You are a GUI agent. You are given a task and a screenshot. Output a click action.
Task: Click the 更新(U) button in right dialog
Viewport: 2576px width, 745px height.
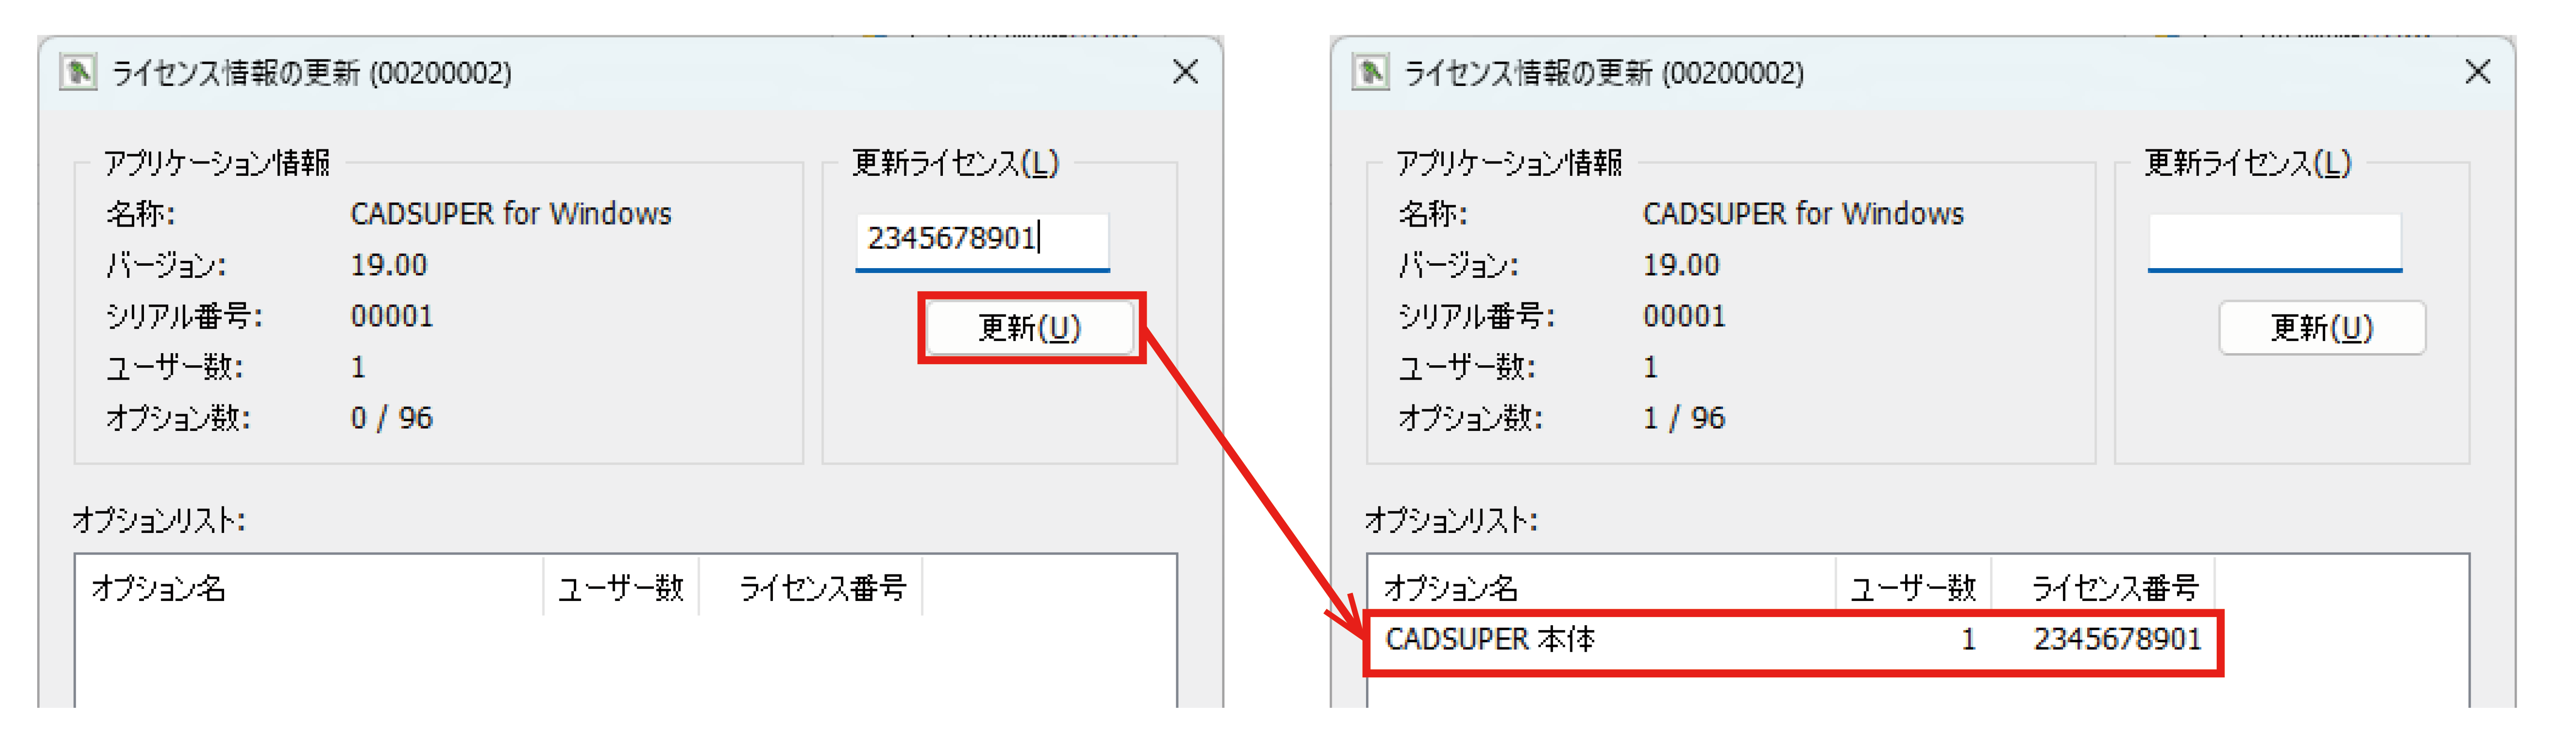[2322, 328]
